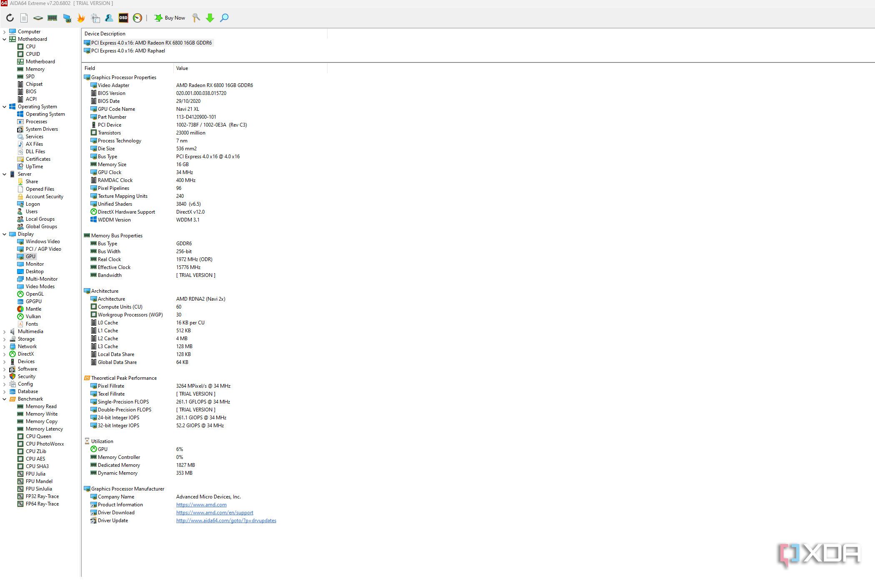Open the AMD website link
875x583 pixels.
click(x=201, y=505)
